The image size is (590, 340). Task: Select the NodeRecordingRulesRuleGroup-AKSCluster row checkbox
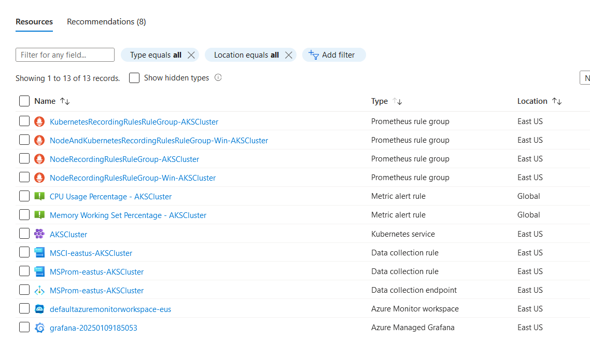[x=24, y=158]
